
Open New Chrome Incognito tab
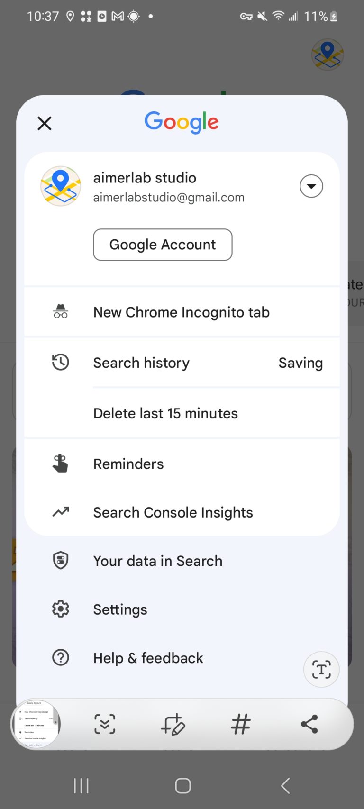point(182,312)
